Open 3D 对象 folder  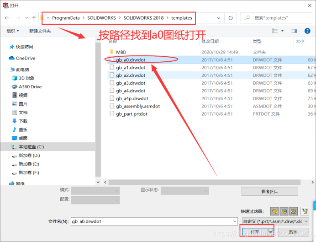click(26, 78)
